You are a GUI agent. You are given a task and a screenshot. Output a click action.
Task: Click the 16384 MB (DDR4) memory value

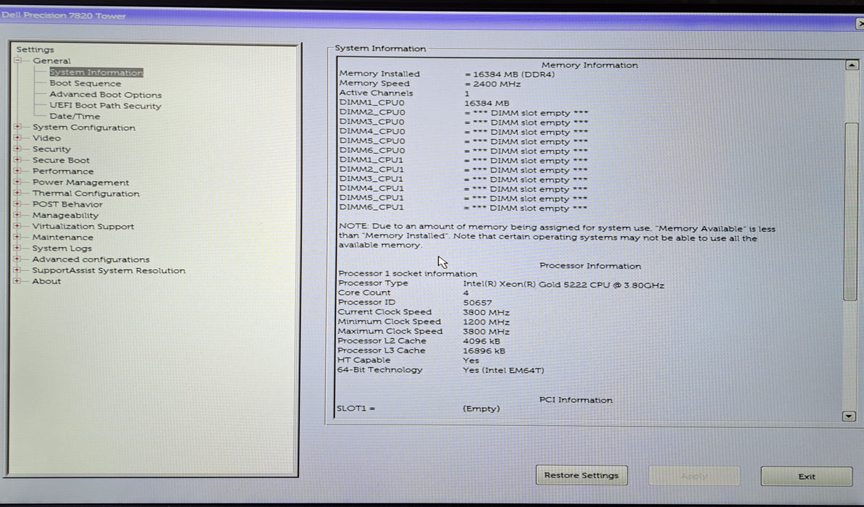coord(513,74)
